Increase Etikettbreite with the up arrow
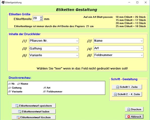 (x=41, y=17)
